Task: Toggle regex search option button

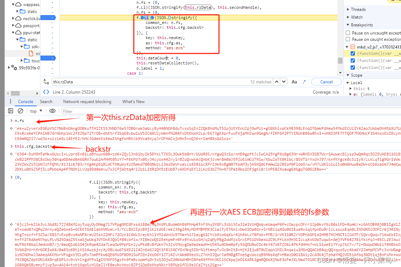Action: 304,82
